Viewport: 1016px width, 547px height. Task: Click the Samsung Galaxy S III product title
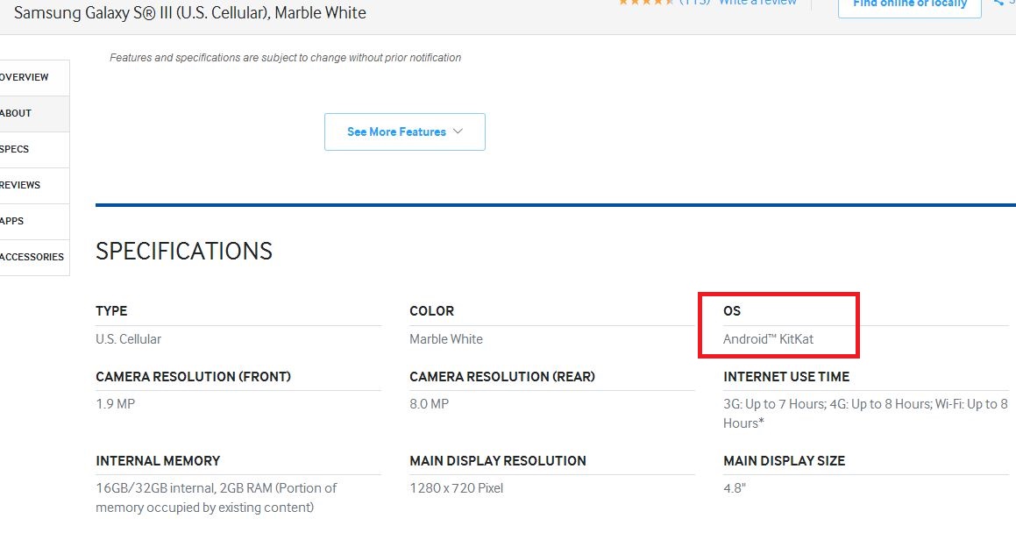(x=190, y=13)
